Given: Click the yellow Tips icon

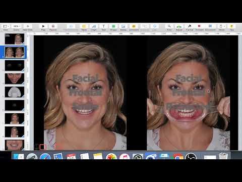Looking at the screenshot, I should pos(232,26).
